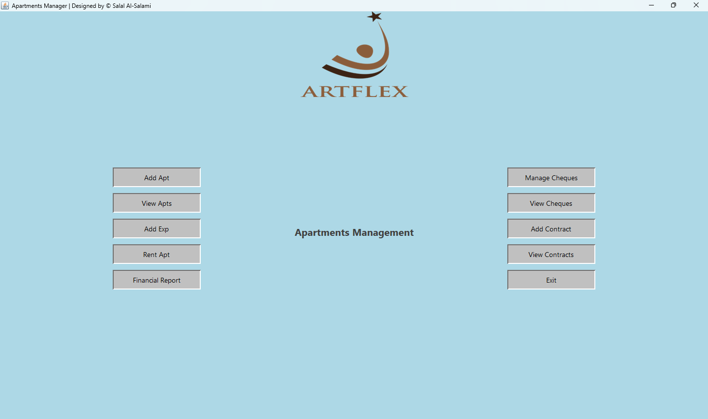The width and height of the screenshot is (708, 419).
Task: Open the Add Exp screen
Action: point(156,228)
